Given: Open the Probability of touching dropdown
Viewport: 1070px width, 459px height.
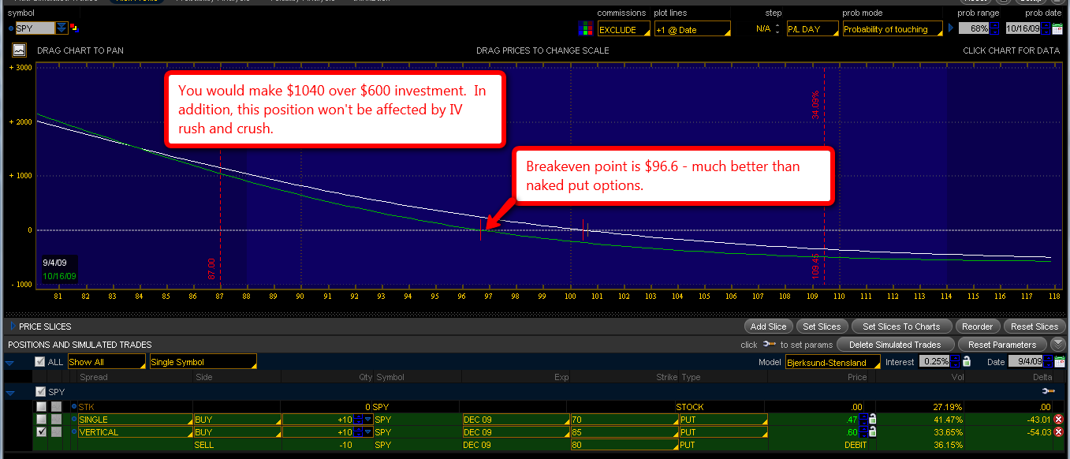Looking at the screenshot, I should [893, 29].
